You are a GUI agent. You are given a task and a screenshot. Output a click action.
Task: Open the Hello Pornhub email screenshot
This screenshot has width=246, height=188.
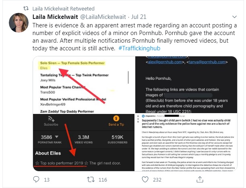(x=186, y=85)
